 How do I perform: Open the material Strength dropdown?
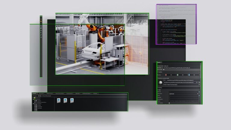point(199,85)
